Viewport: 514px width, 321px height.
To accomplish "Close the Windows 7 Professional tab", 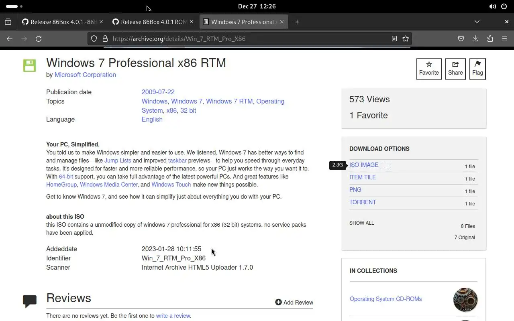I will 281,22.
